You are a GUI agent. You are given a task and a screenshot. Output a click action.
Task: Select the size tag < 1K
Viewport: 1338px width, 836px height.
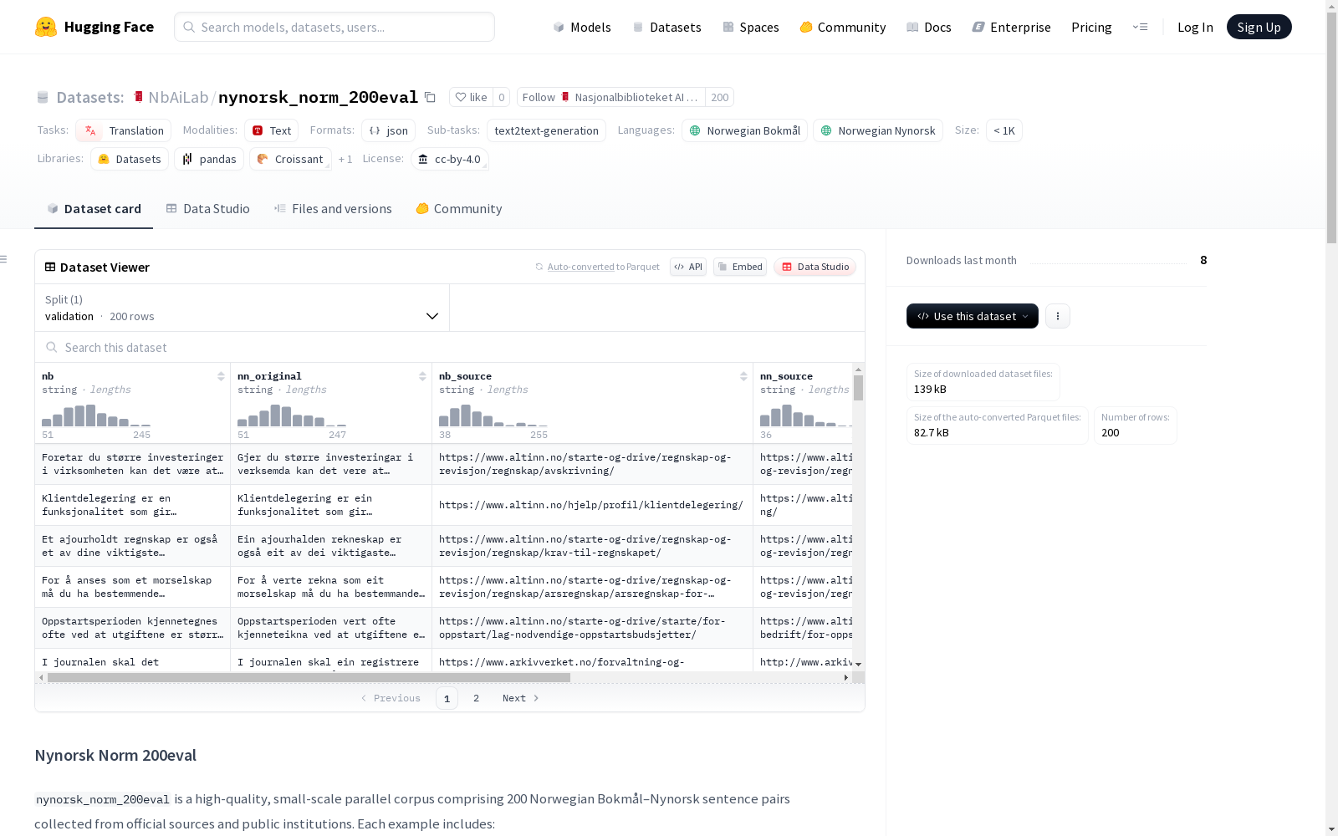click(x=1004, y=130)
